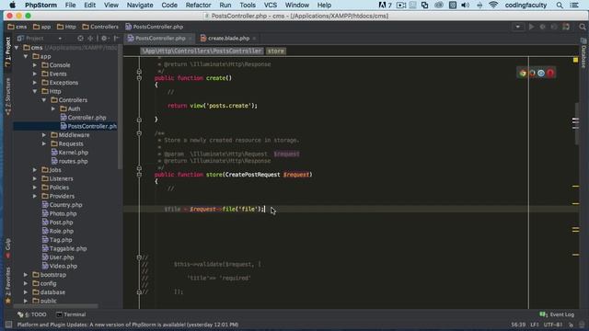Click the Spotlight search icon
The image size is (589, 331).
tap(560, 5)
